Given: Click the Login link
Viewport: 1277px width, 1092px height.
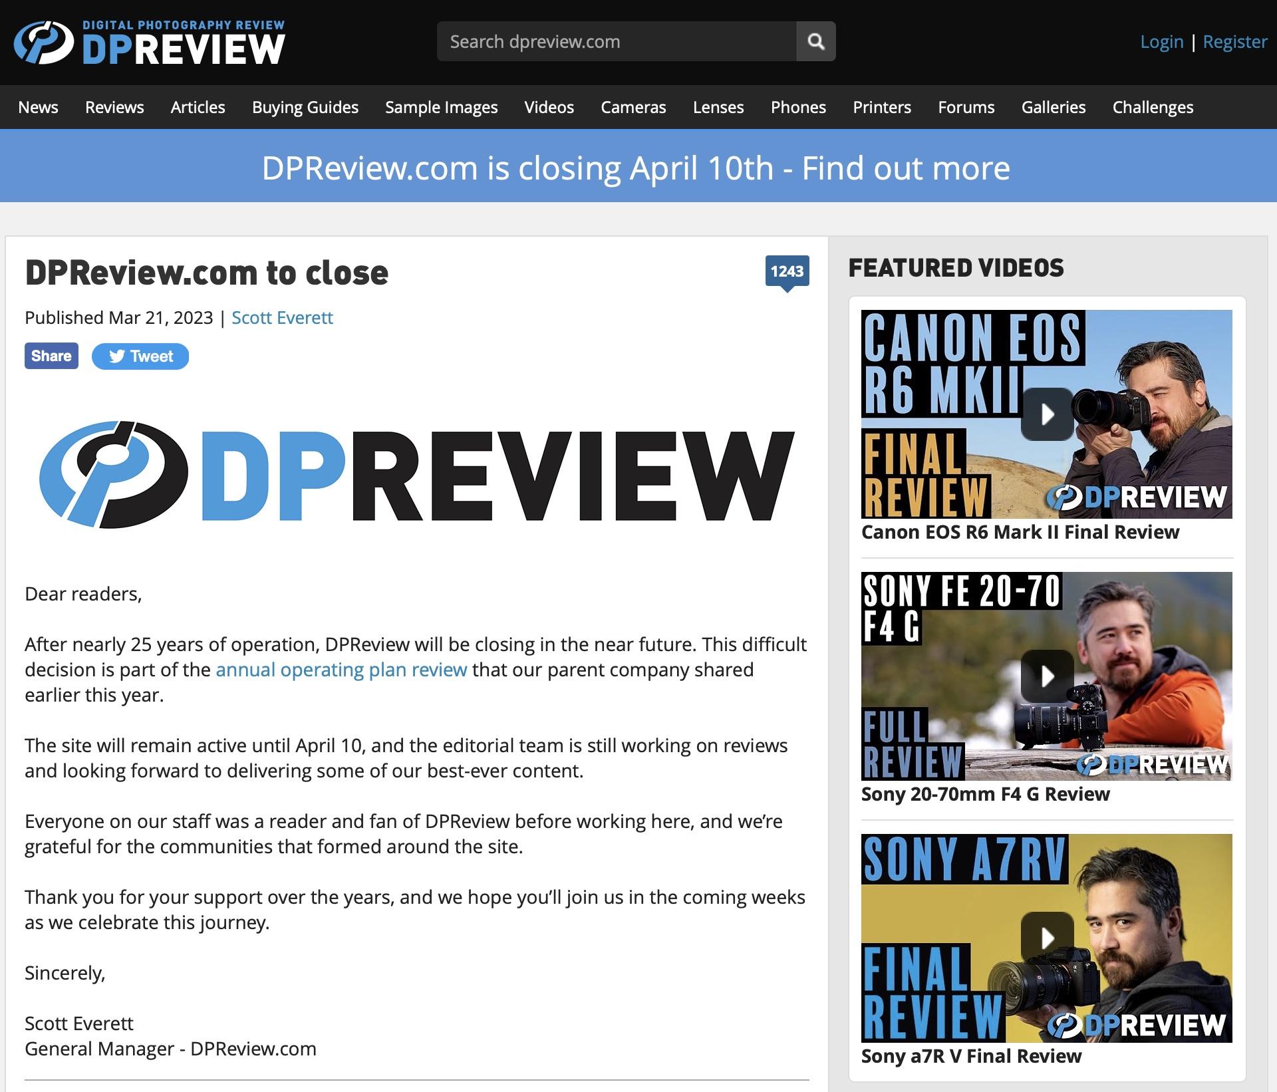Looking at the screenshot, I should point(1161,42).
